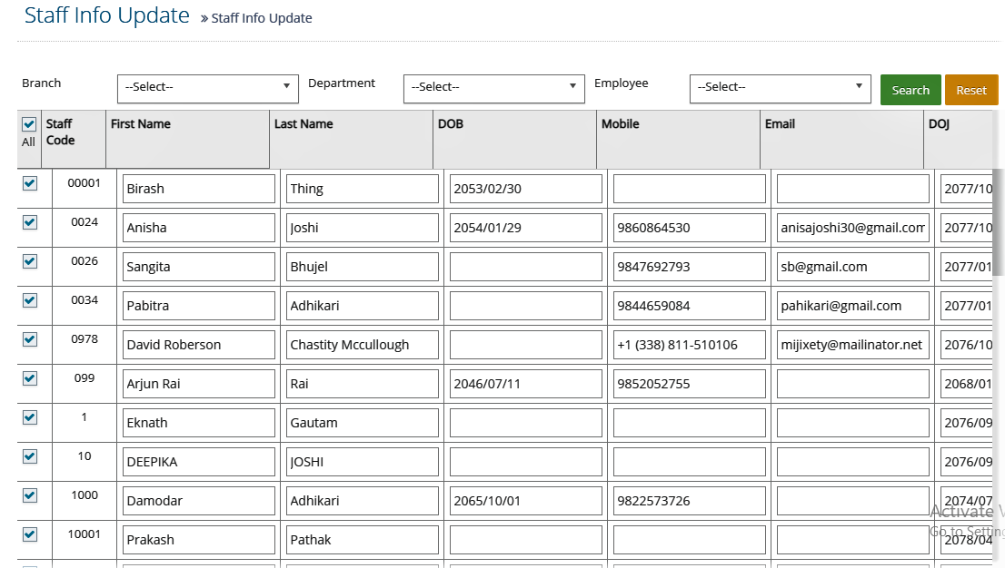Screen dimensions: 1005x568
Task: Edit the DOB field showing 2053/02/30
Action: click(x=525, y=189)
